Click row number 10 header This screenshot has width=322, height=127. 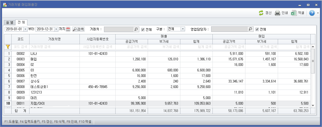pyautogui.click(x=8, y=103)
